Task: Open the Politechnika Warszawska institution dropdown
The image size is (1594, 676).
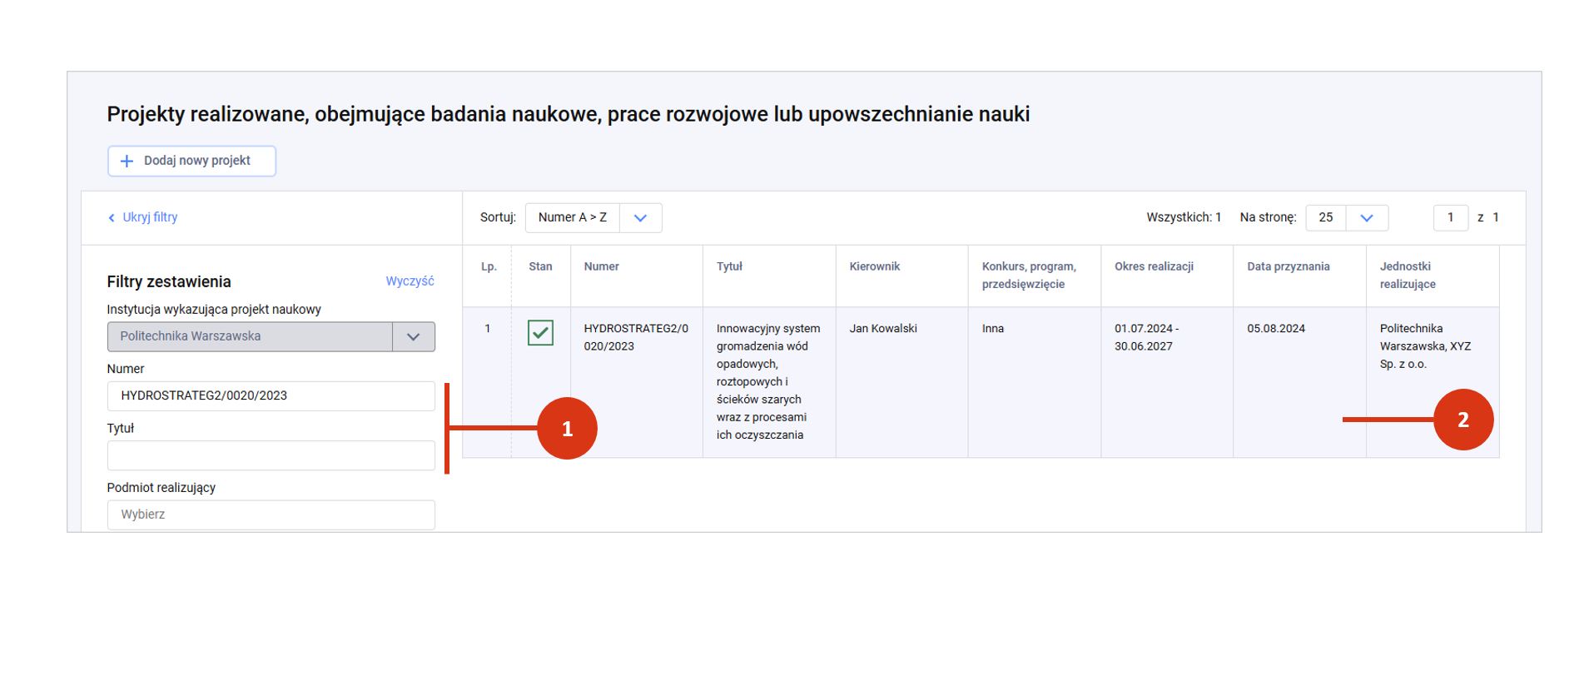Action: pos(413,337)
